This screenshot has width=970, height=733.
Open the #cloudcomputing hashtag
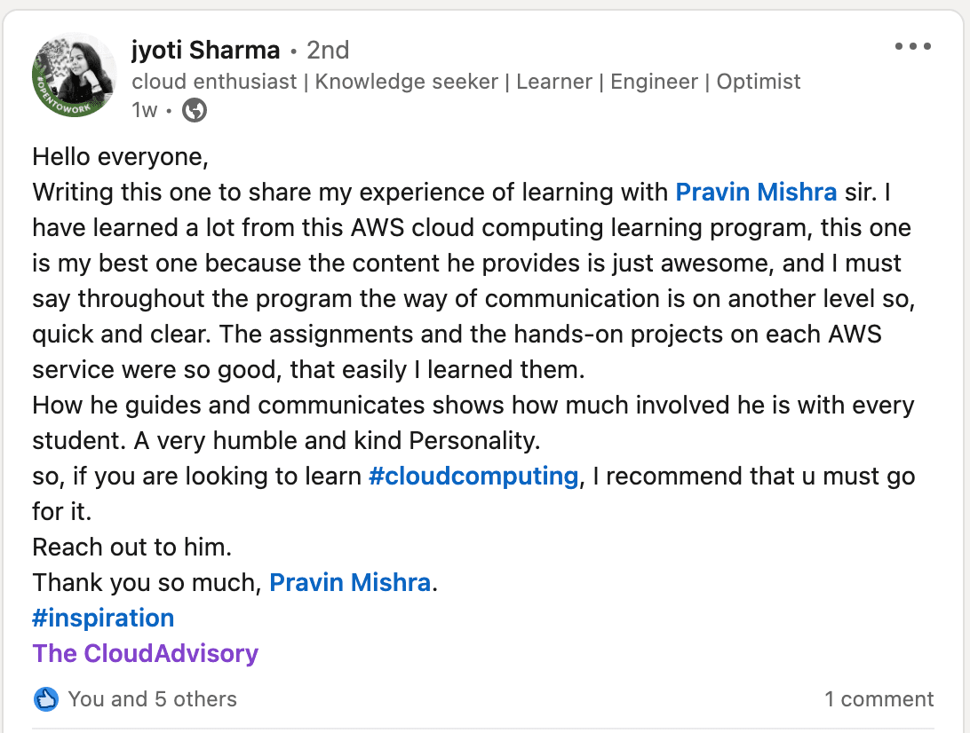[x=473, y=476]
